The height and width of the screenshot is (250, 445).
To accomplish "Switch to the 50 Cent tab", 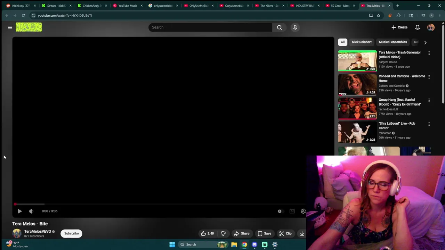I will pos(340,6).
